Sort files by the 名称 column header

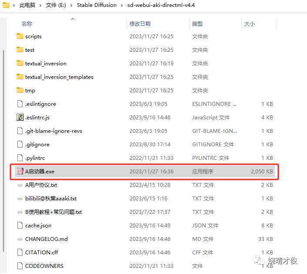(27, 24)
